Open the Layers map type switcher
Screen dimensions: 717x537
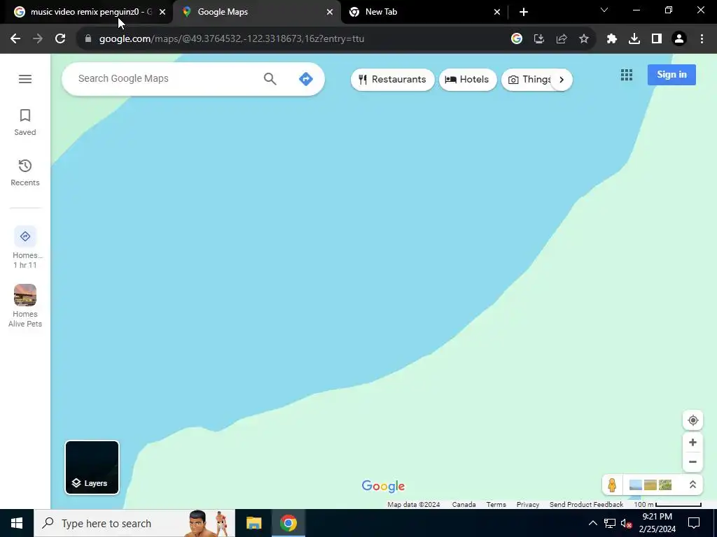(x=92, y=467)
